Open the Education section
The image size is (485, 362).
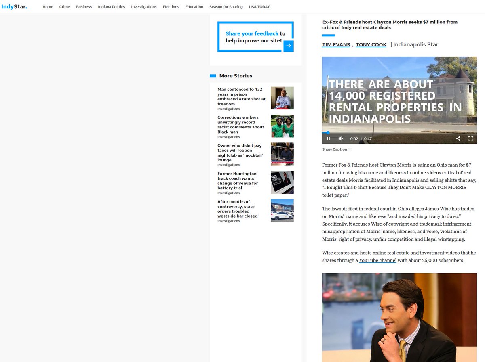pos(194,7)
